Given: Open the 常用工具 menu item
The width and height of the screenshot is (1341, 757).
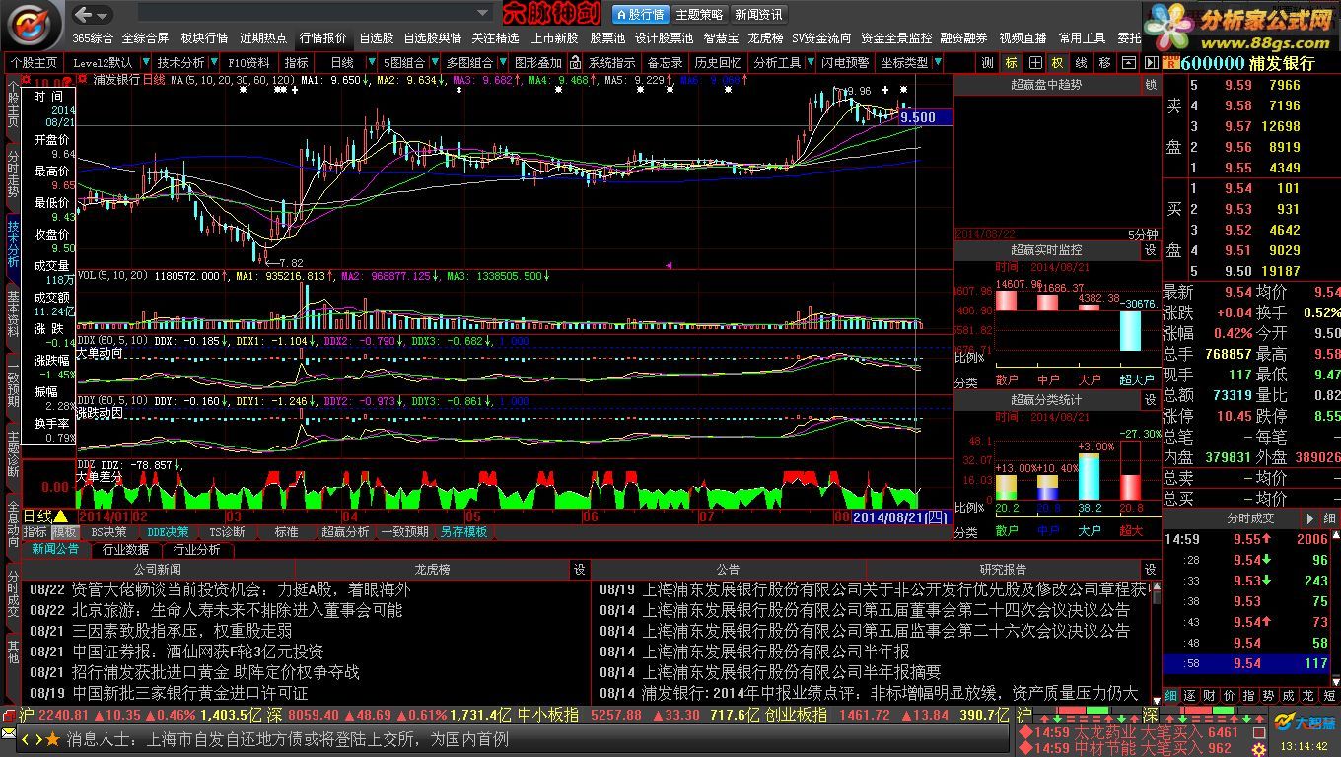Looking at the screenshot, I should click(x=1082, y=37).
